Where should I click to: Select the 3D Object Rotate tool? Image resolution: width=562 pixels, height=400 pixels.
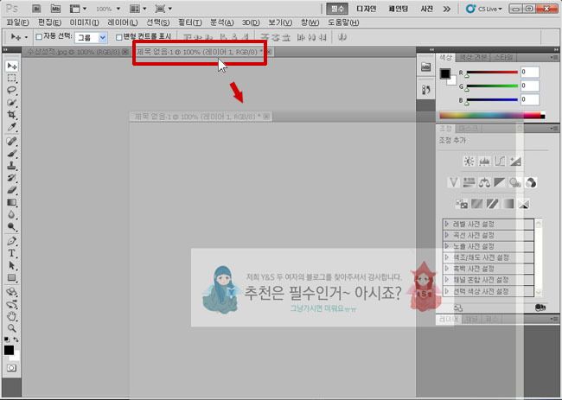coord(11,292)
